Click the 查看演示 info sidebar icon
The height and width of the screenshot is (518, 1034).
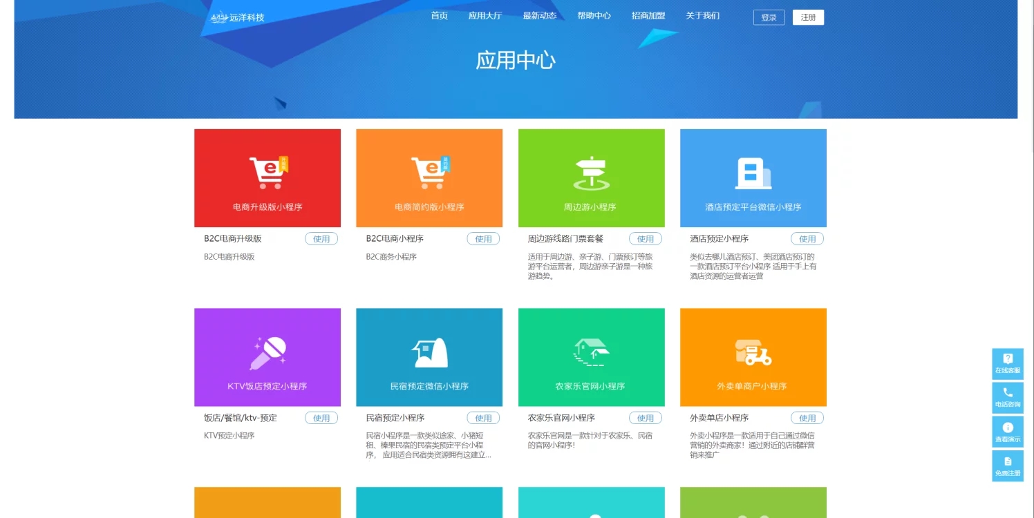click(1008, 432)
